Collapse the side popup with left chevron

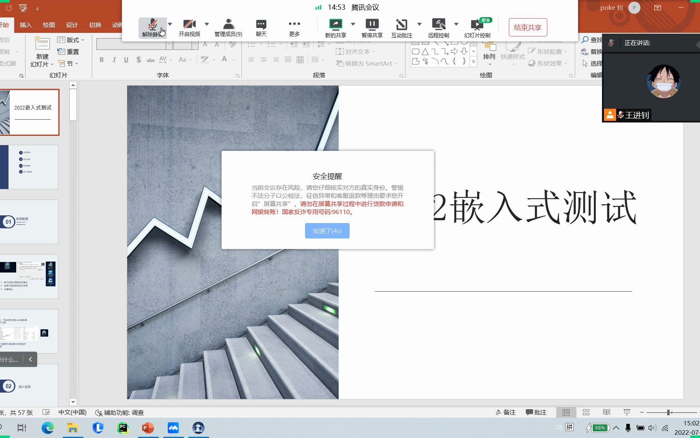[x=30, y=359]
